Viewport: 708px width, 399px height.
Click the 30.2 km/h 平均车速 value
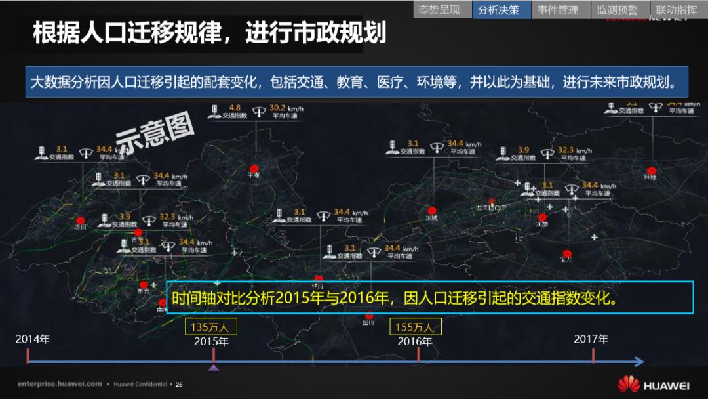click(286, 108)
